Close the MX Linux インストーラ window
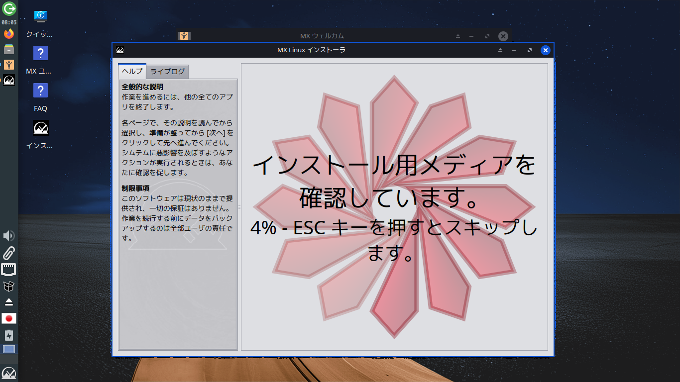The height and width of the screenshot is (382, 680). pos(546,50)
